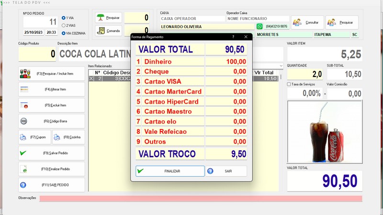This screenshot has width=383, height=215.
Task: Click the Cartao MarterCard amount field
Action: [226, 91]
